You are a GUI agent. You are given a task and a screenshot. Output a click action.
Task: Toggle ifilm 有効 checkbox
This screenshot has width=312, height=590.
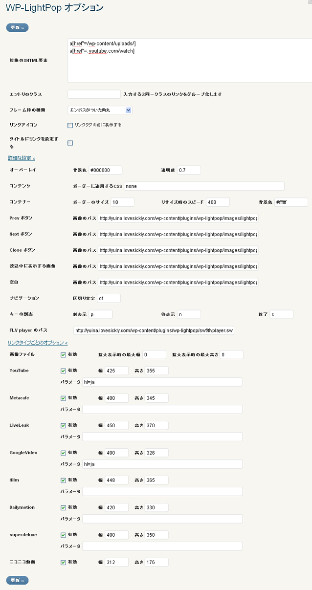(x=63, y=481)
